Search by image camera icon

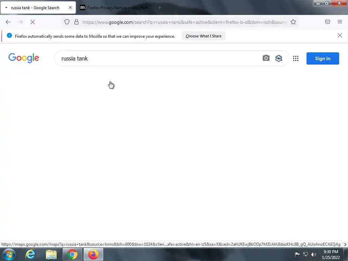[x=266, y=58]
